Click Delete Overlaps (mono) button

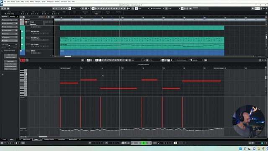(10, 66)
